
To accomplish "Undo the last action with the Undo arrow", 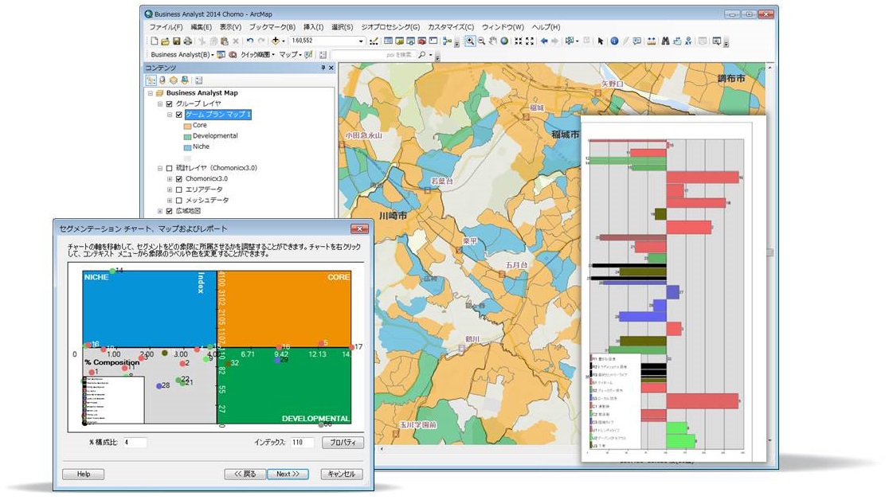I will coord(250,41).
